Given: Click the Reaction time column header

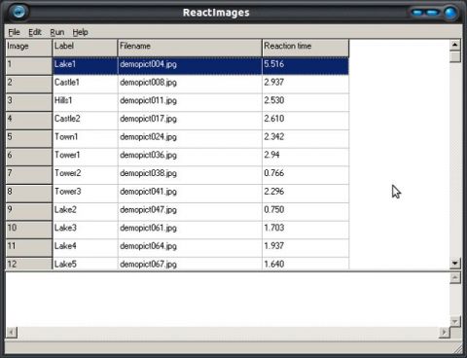Looking at the screenshot, I should [x=305, y=48].
